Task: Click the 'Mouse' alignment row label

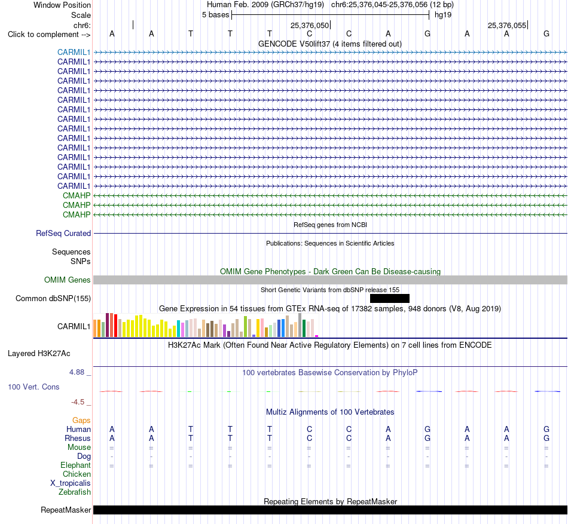Action: pyautogui.click(x=79, y=448)
